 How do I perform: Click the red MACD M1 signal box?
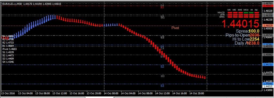coord(230,13)
